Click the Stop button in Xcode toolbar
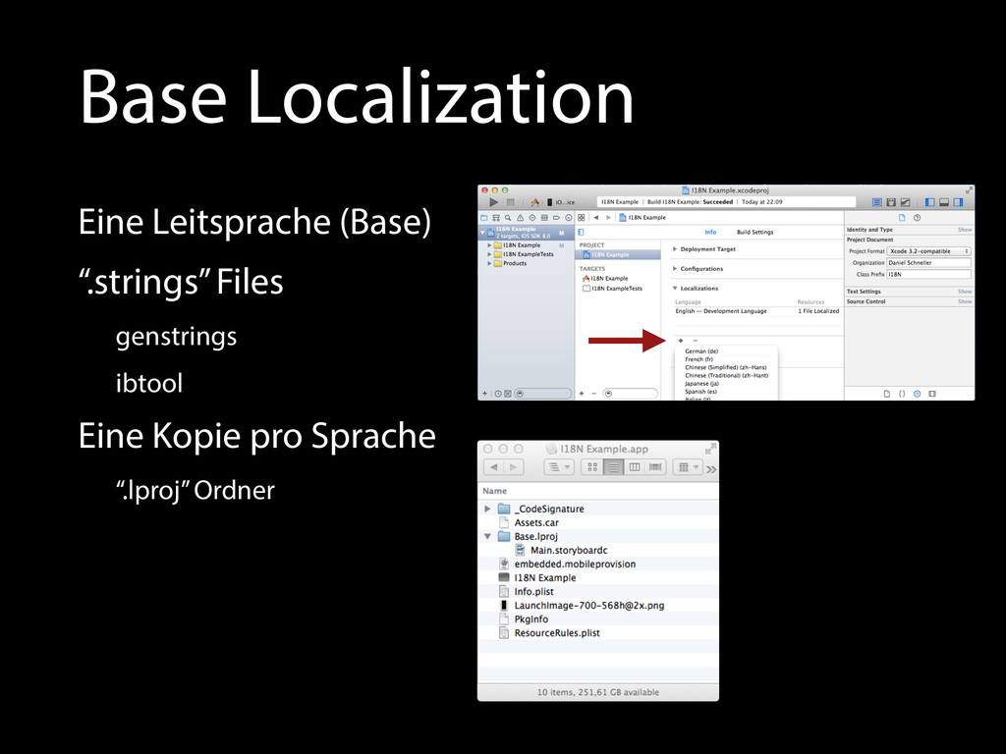The height and width of the screenshot is (754, 1006). 511,202
